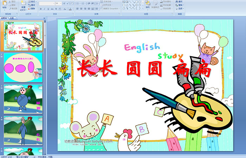This screenshot has width=246, height=158.
Task: Toggle Strikethrough formatting
Action: 52,9
